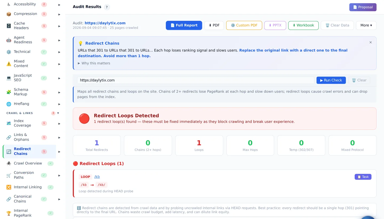
Task: Expand the Redirect Chains sidebar arrow
Action: pos(59,152)
